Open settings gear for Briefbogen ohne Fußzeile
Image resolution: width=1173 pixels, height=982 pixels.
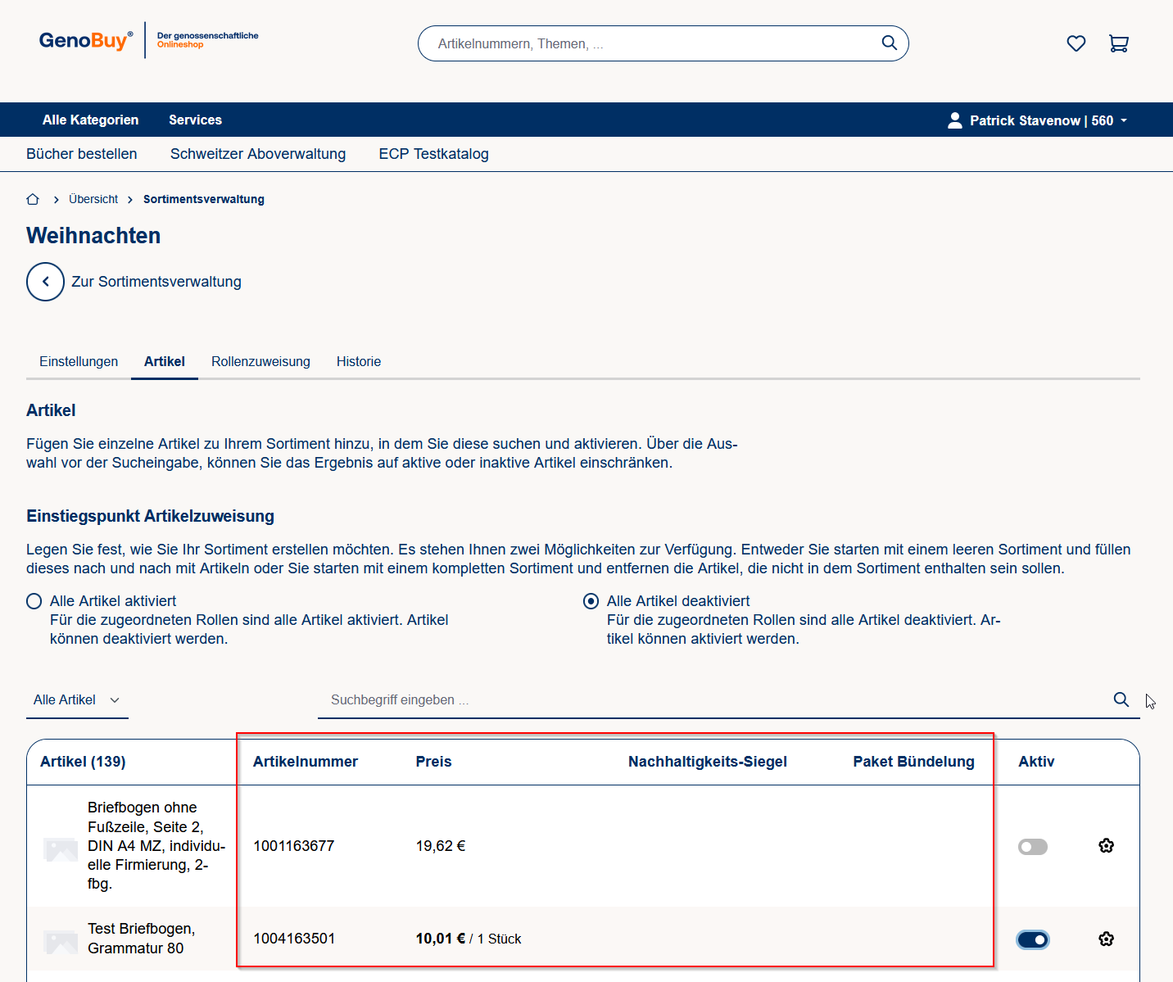(1106, 846)
